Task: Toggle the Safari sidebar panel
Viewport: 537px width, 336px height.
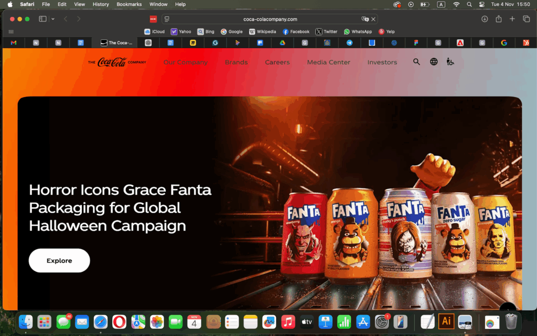Action: [41, 18]
